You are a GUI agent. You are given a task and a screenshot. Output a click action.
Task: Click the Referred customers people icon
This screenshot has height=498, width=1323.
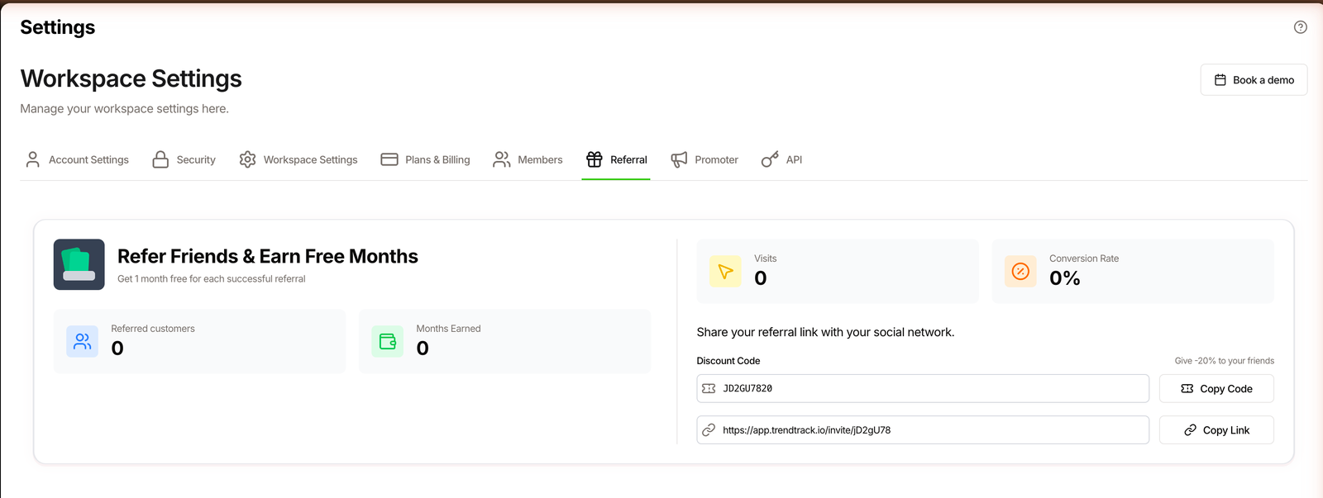click(x=82, y=341)
